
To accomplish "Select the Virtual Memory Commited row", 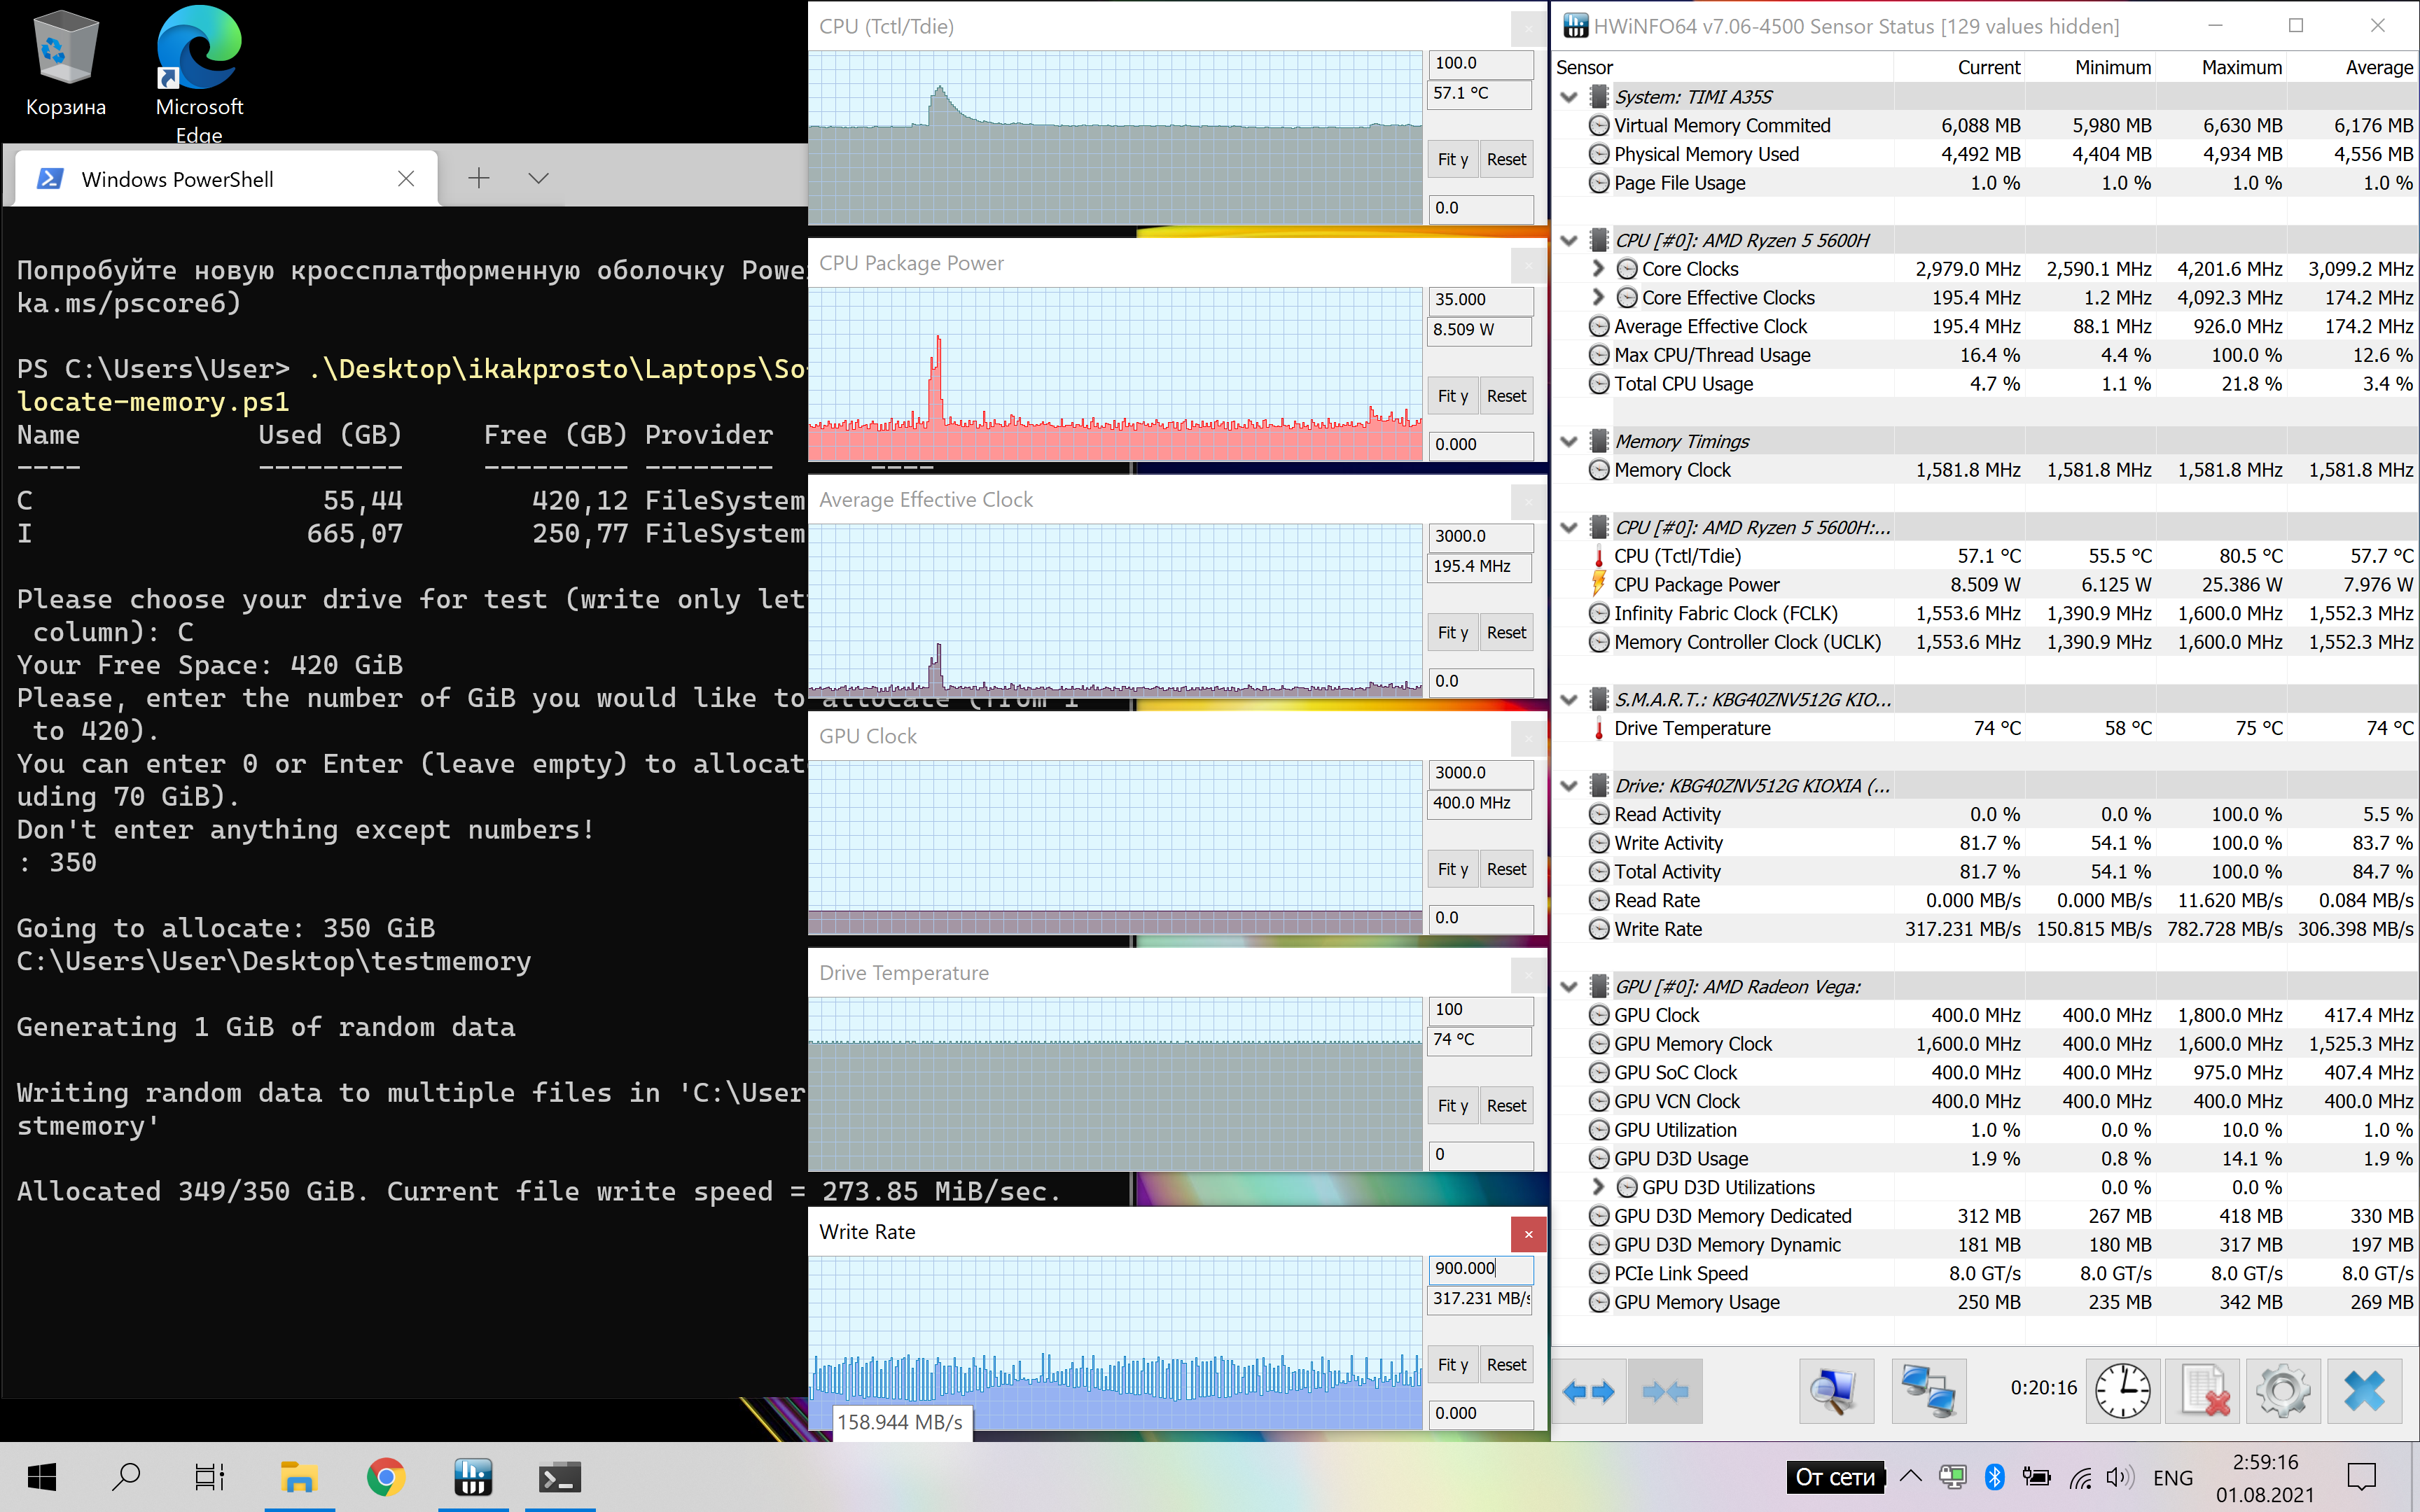I will 1985,125.
